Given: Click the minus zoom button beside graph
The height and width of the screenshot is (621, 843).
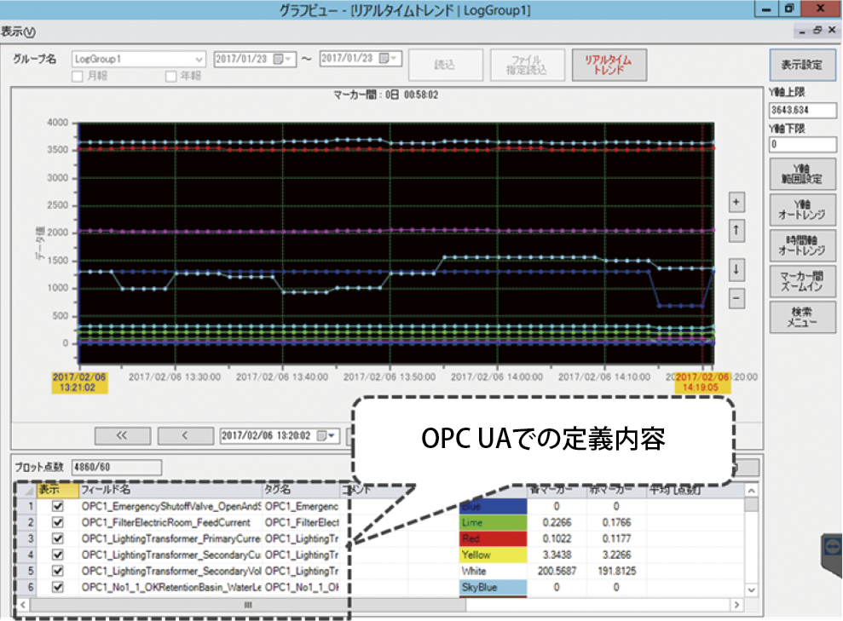Looking at the screenshot, I should click(737, 298).
